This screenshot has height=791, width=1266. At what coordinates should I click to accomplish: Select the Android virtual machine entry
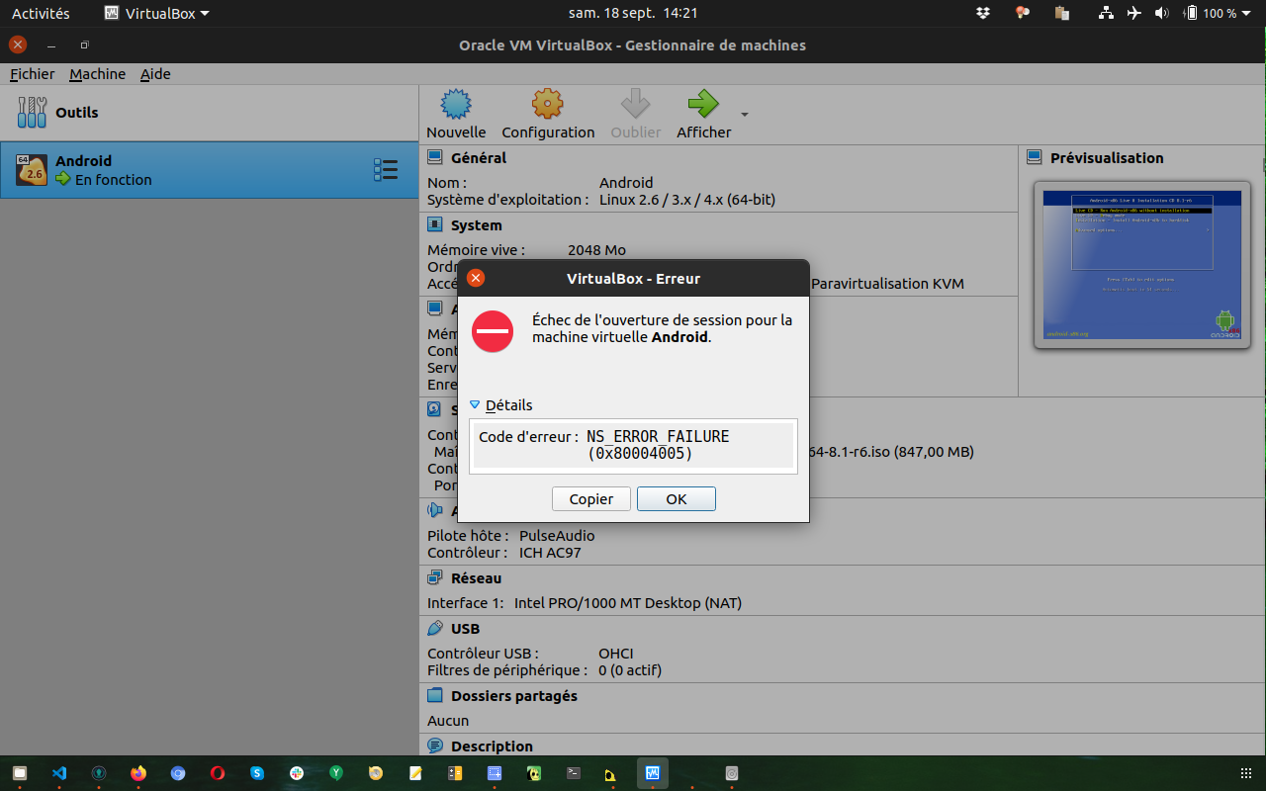click(x=210, y=170)
